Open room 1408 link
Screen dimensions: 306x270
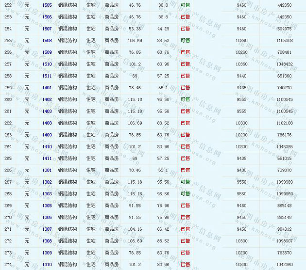click(47, 123)
